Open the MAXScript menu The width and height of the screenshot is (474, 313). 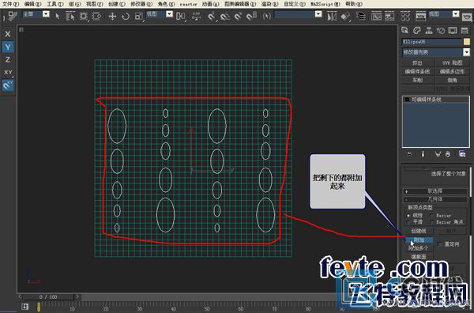click(325, 4)
